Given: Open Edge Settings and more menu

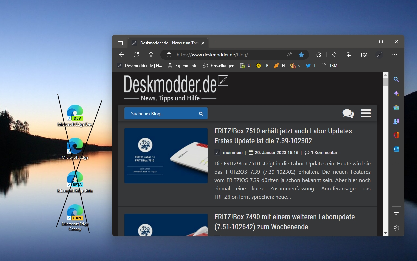Looking at the screenshot, I should point(395,55).
